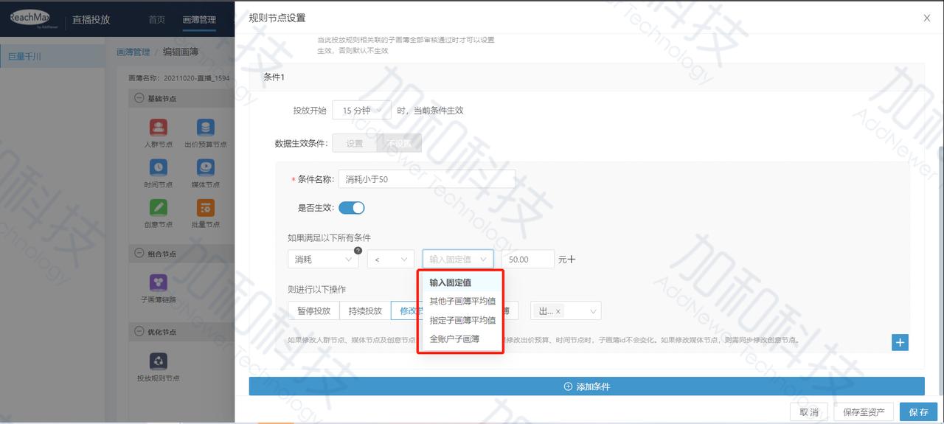The height and width of the screenshot is (424, 944).
Task: Pick the 投放规则节点 icon
Action: pos(159,361)
